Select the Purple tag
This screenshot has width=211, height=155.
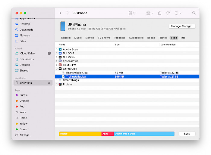coord(22,95)
